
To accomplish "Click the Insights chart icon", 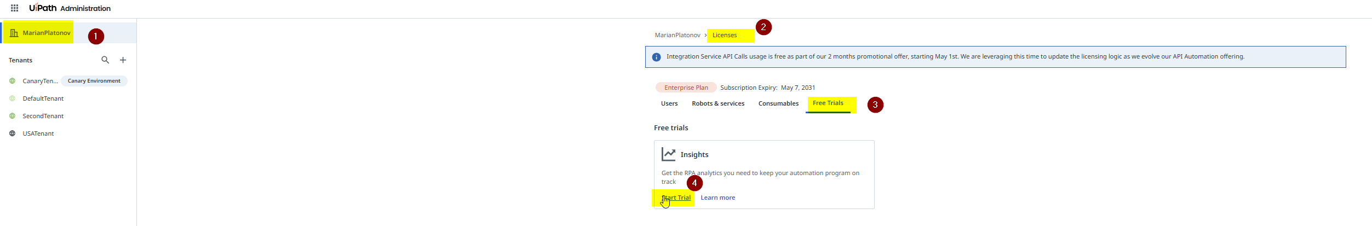I will [x=668, y=154].
